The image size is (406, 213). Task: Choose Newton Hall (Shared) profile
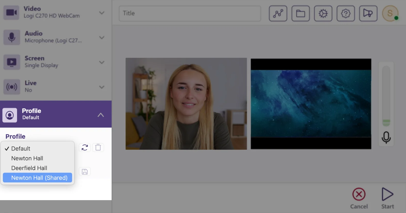(x=37, y=178)
